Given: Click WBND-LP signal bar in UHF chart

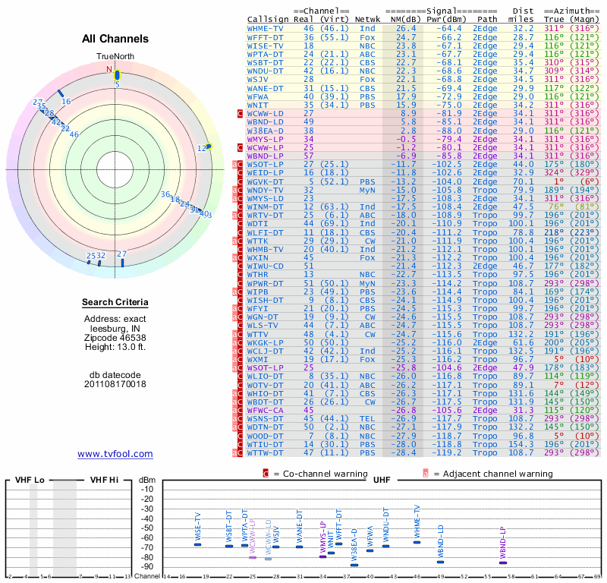Looking at the screenshot, I should coord(503,563).
